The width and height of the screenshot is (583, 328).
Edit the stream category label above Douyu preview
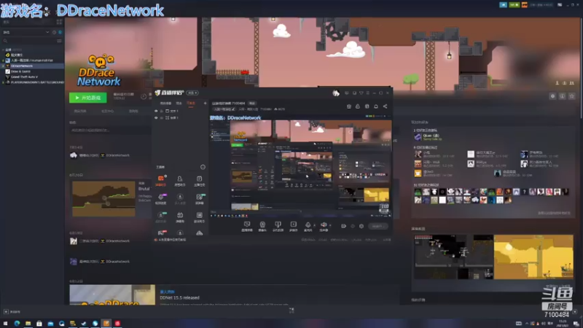tap(224, 109)
